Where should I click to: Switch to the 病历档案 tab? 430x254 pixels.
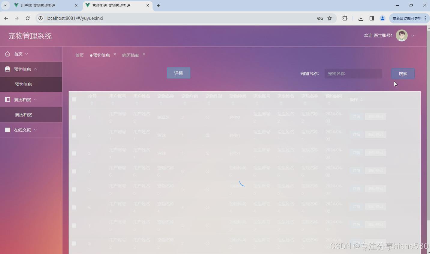(x=130, y=55)
